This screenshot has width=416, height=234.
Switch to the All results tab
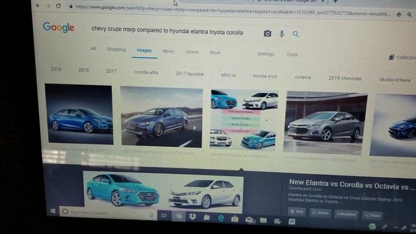(x=94, y=49)
